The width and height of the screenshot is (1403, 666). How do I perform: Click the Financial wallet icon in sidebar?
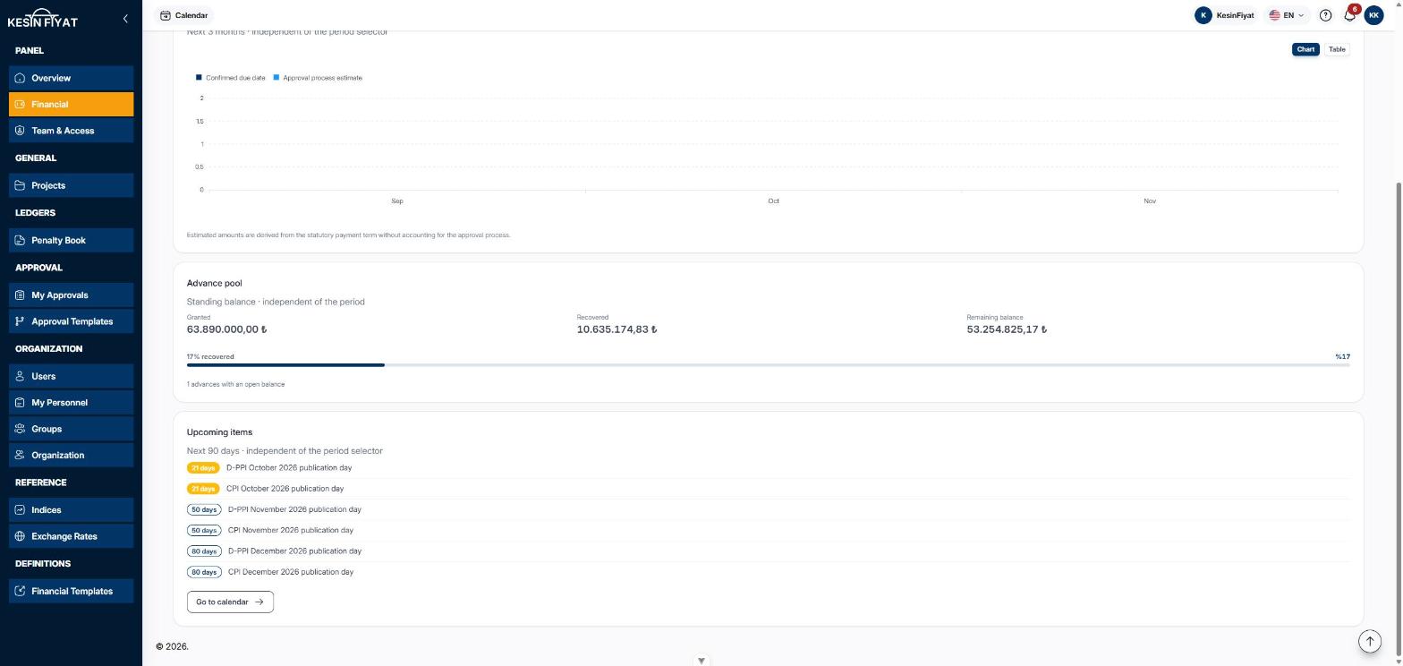(20, 104)
